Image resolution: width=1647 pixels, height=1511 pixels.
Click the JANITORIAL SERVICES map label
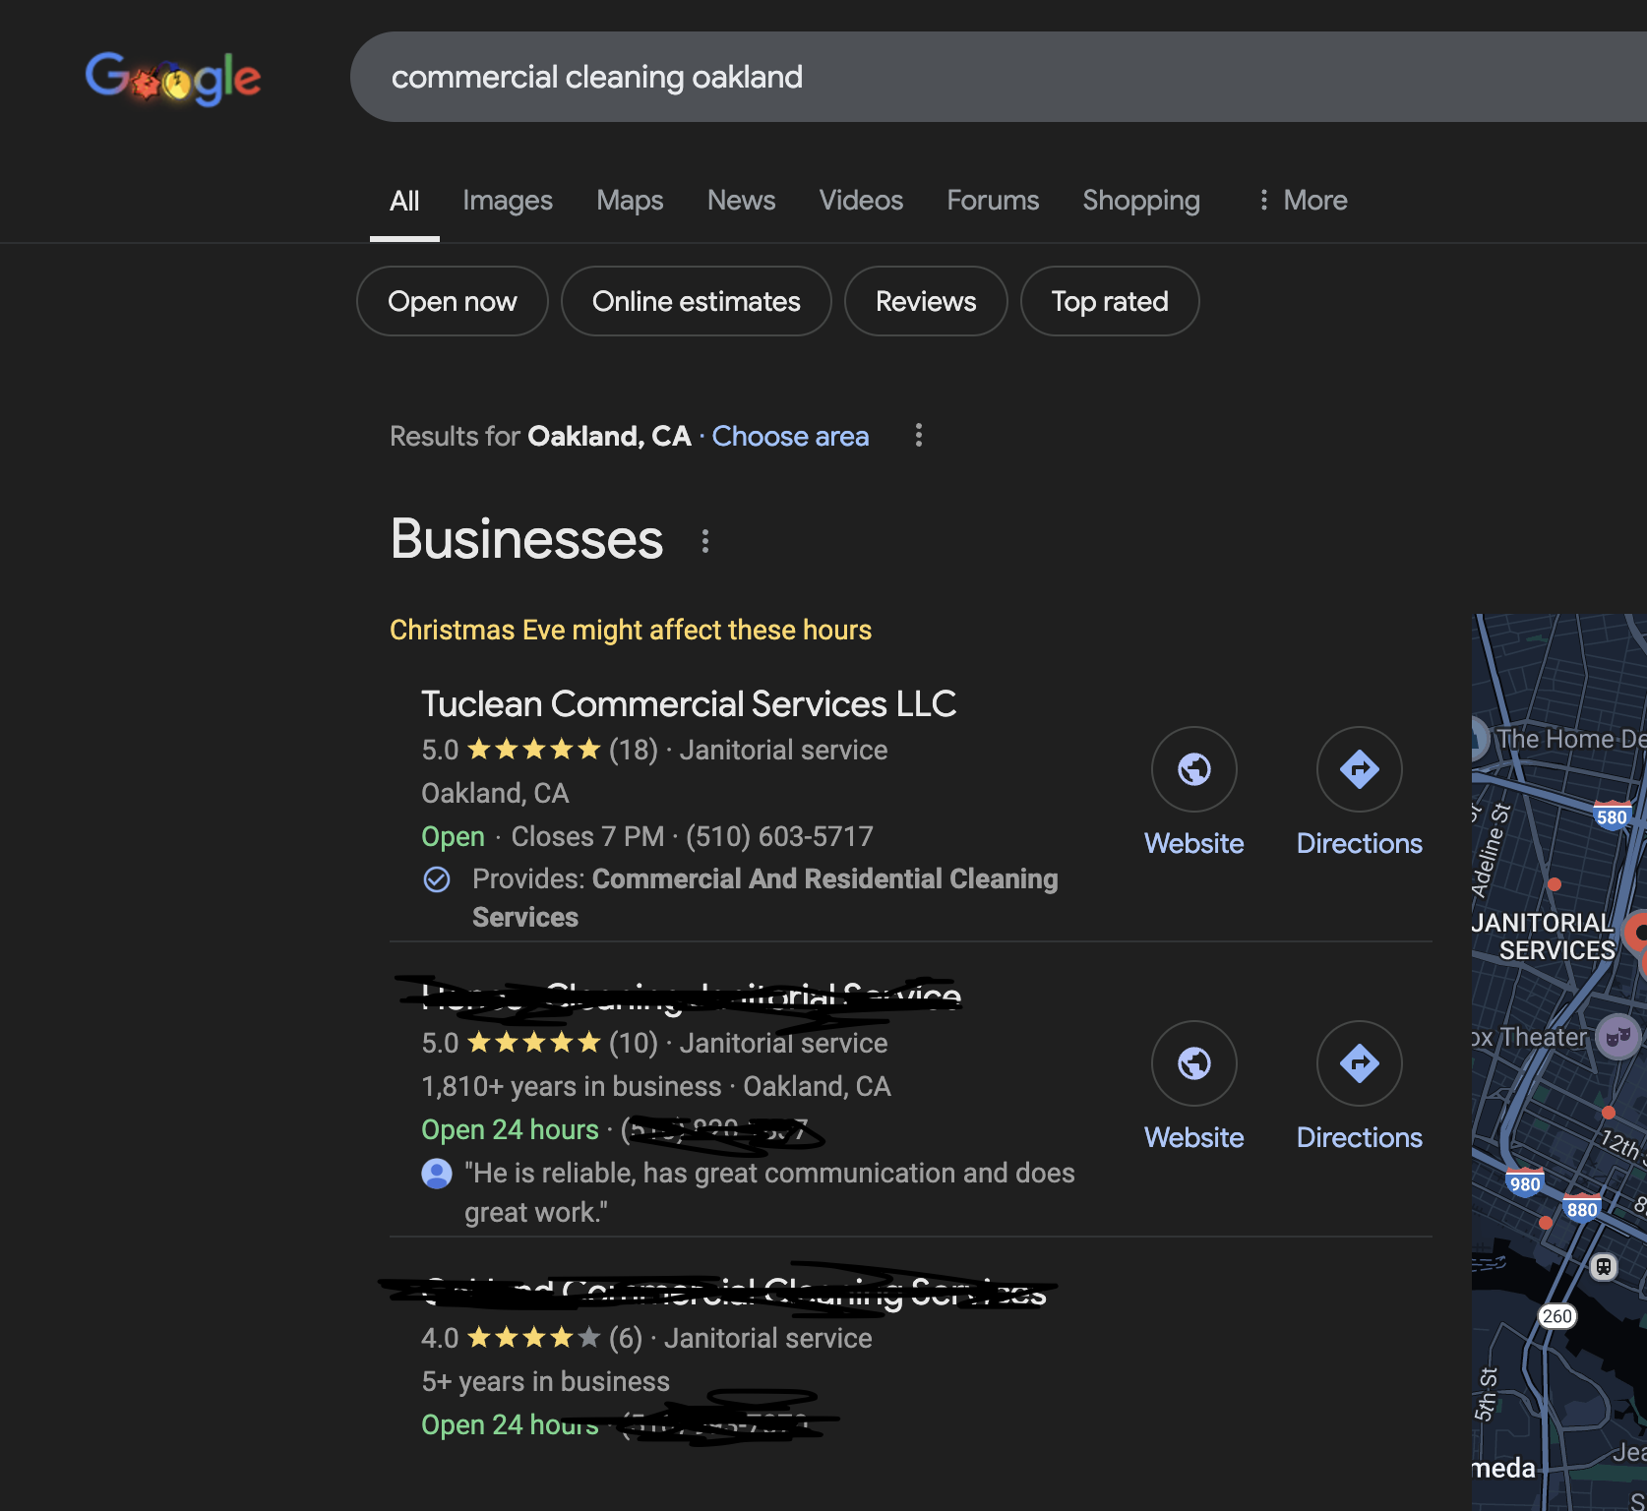coord(1544,937)
